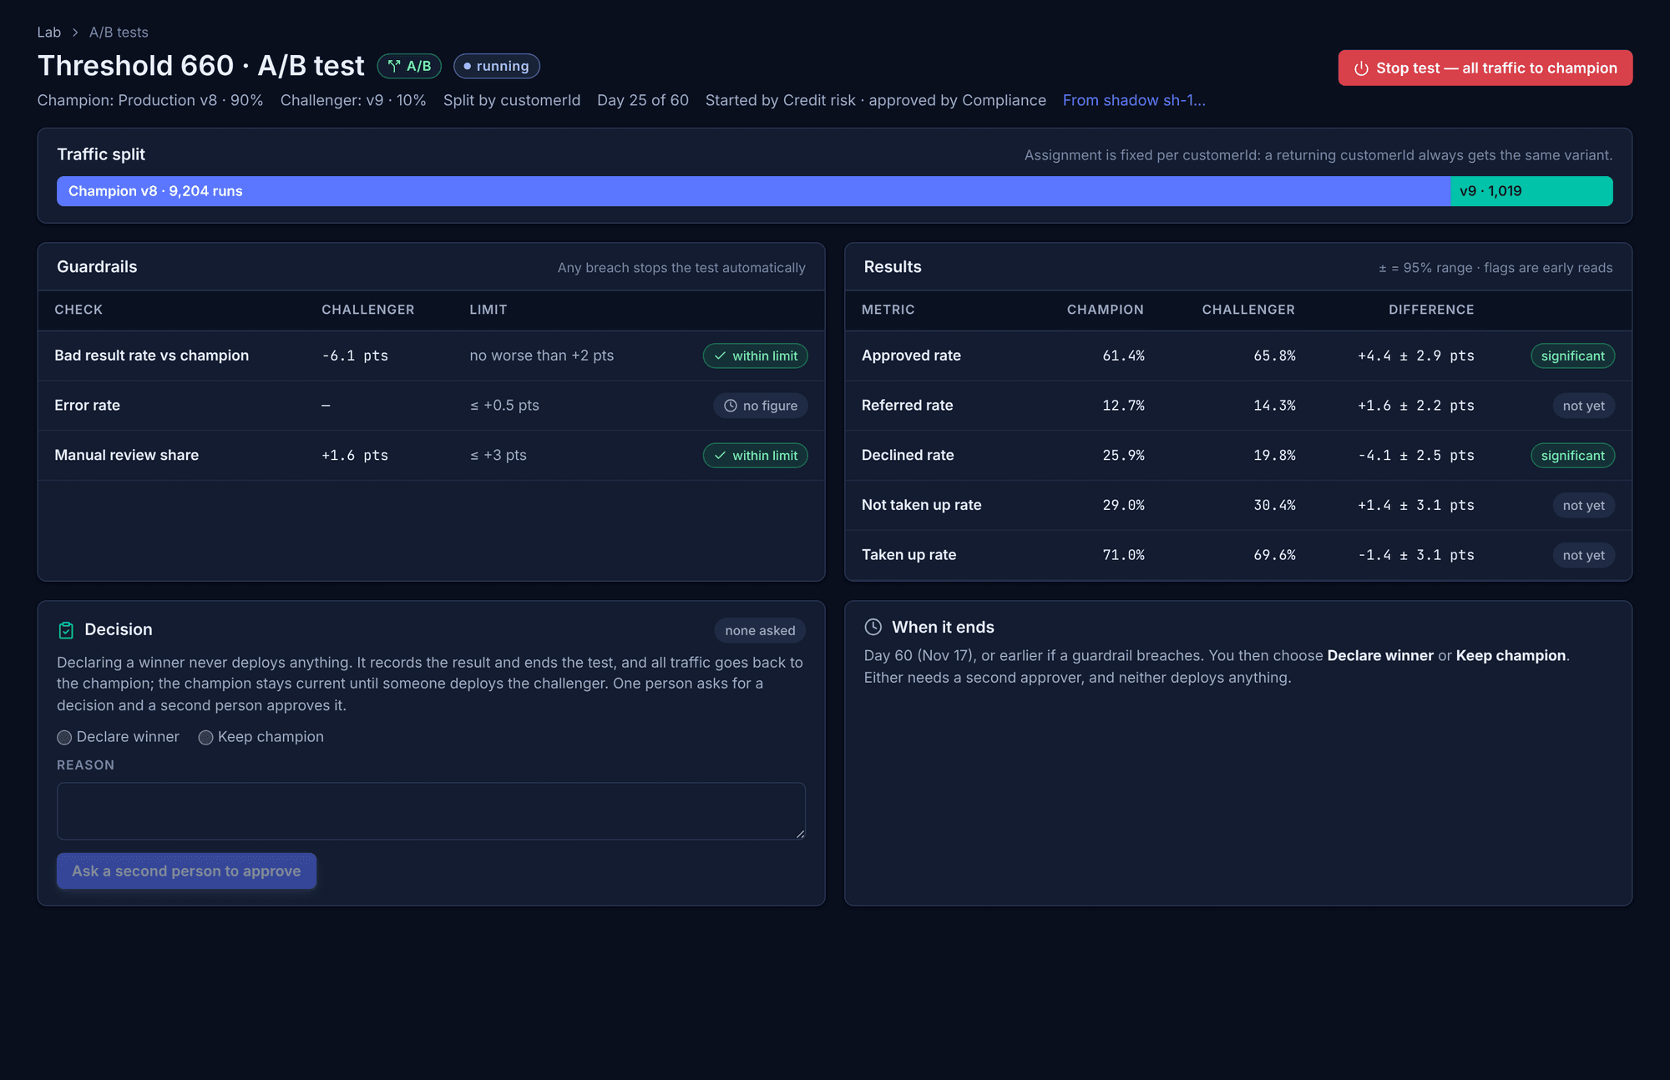Image resolution: width=1670 pixels, height=1080 pixels.
Task: Click resize grip of Reason box
Action: pos(800,834)
